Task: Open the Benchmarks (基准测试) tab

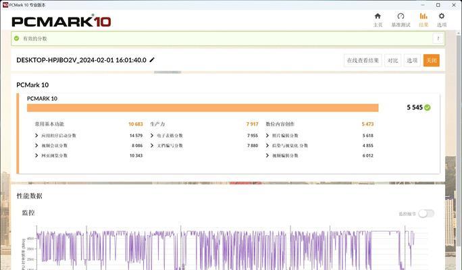Action: [401, 20]
